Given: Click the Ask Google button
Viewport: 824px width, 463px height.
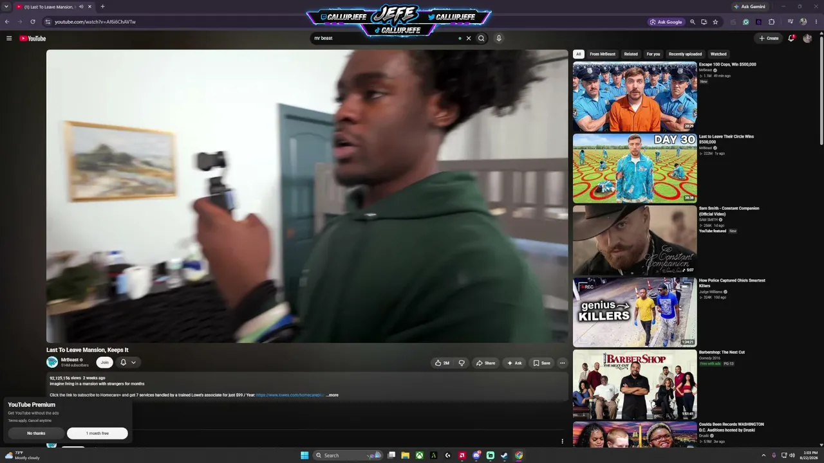Looking at the screenshot, I should [666, 22].
